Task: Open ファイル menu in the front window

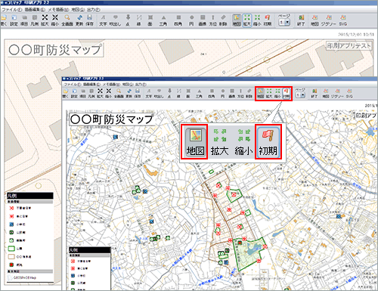Action: 73,84
